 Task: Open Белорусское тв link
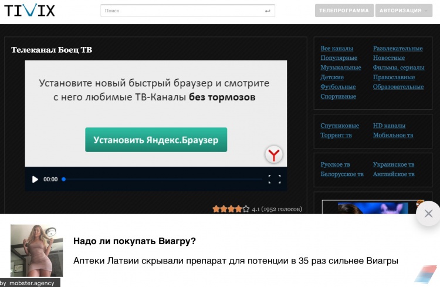pyautogui.click(x=342, y=174)
